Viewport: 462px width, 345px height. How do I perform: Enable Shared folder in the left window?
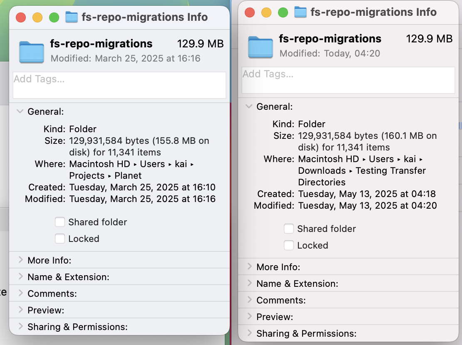click(x=60, y=222)
